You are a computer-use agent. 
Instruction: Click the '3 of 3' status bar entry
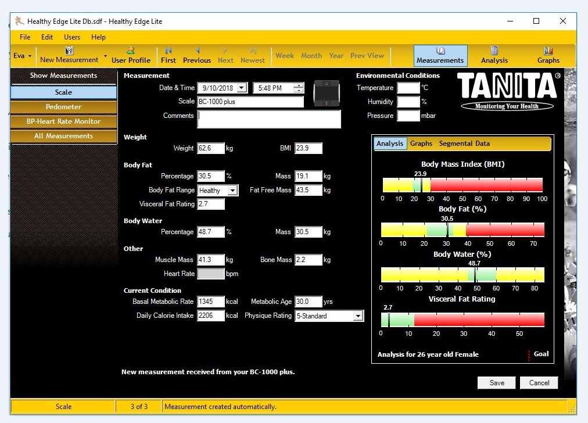pyautogui.click(x=139, y=407)
